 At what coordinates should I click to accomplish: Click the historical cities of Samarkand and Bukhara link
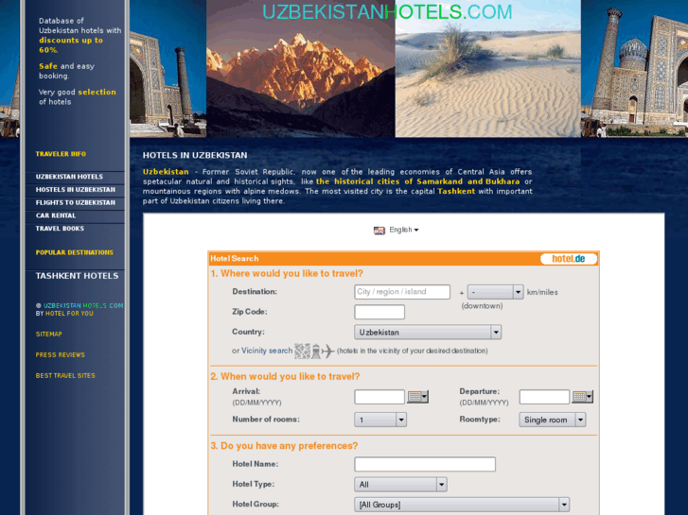[417, 181]
